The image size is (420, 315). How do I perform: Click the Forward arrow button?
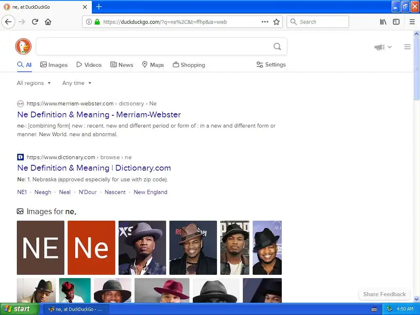22,22
